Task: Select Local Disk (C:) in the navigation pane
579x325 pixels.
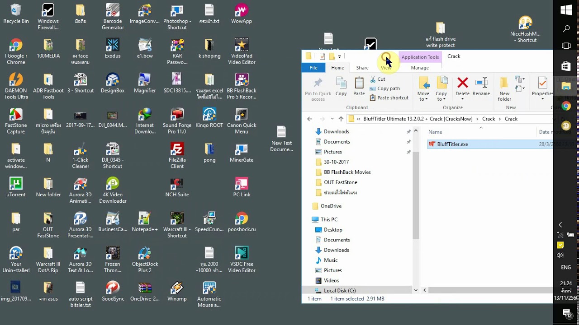Action: coord(340,290)
